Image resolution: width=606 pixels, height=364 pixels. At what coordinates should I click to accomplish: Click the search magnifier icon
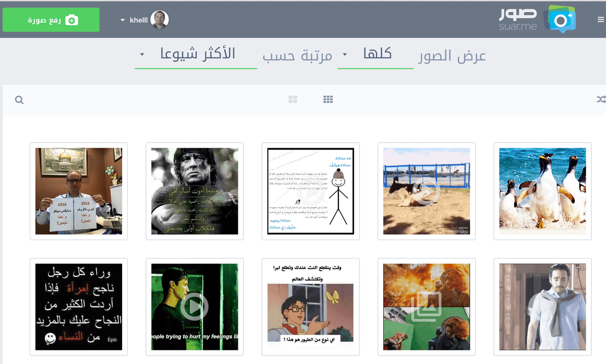pos(19,100)
